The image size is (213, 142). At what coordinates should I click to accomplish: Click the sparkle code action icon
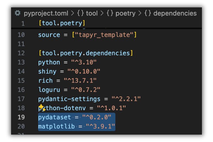42,108
